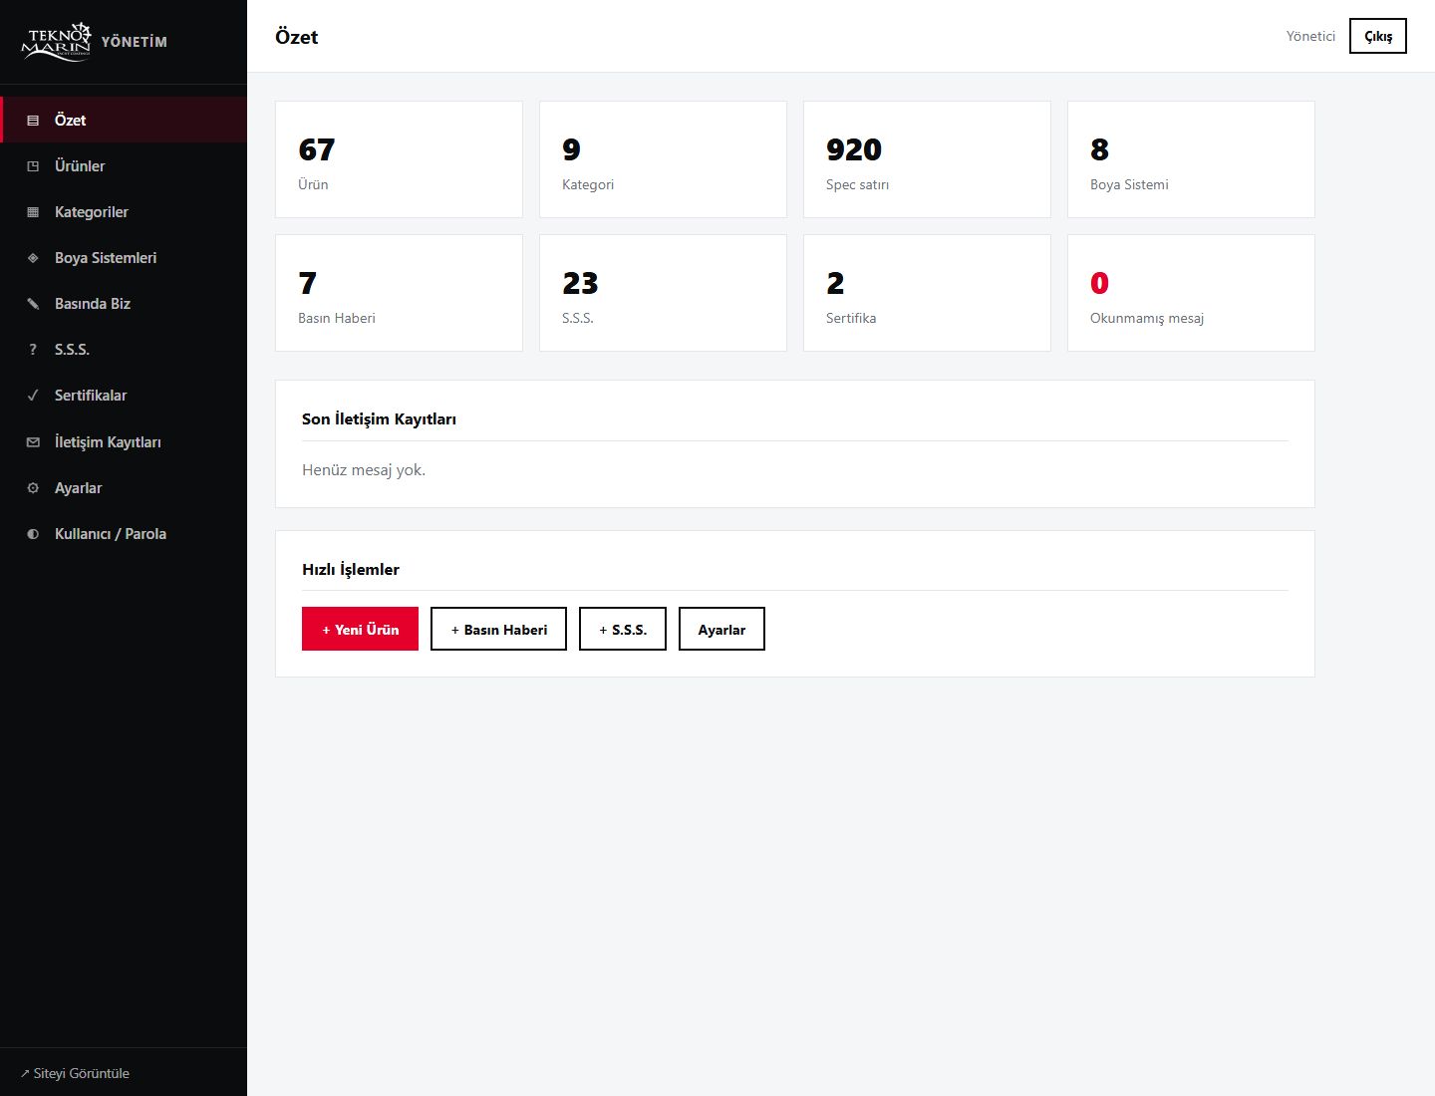Click the Boya Sistemleri diamond icon
1435x1096 pixels.
tap(33, 258)
